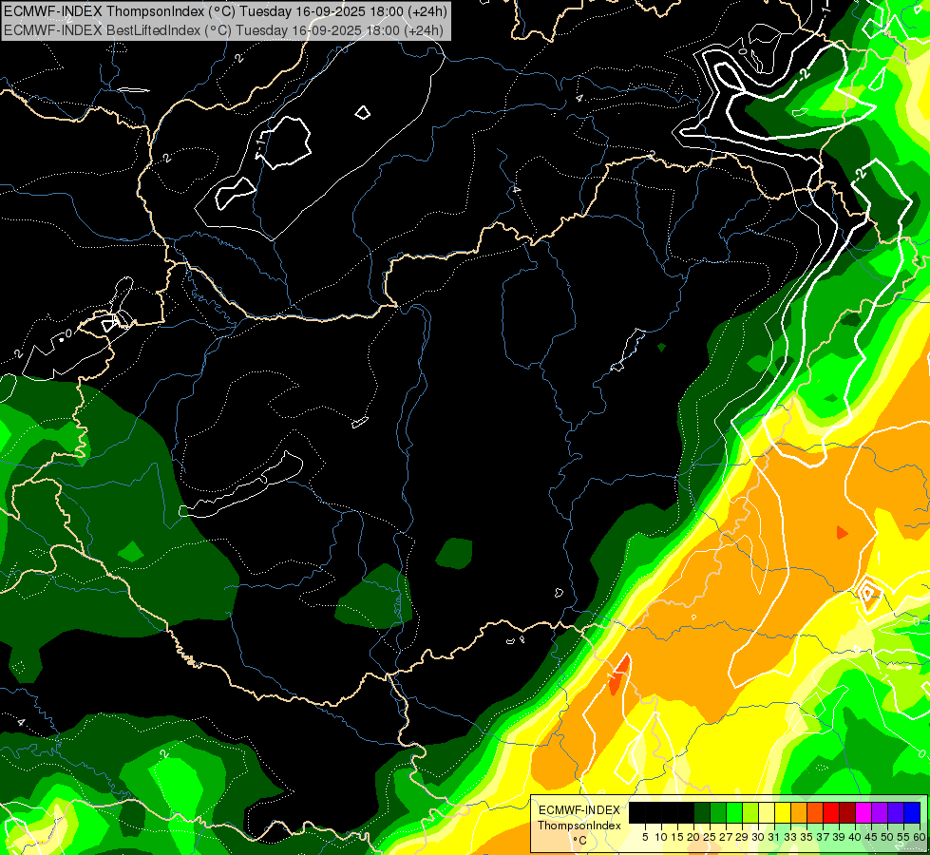The image size is (930, 855).
Task: Select the bright green 27–29 legend swatch
Action: click(x=734, y=813)
